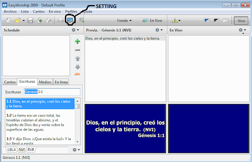Click the orange icon below down arrow
Viewport: 252px width, 162px height.
tap(77, 74)
